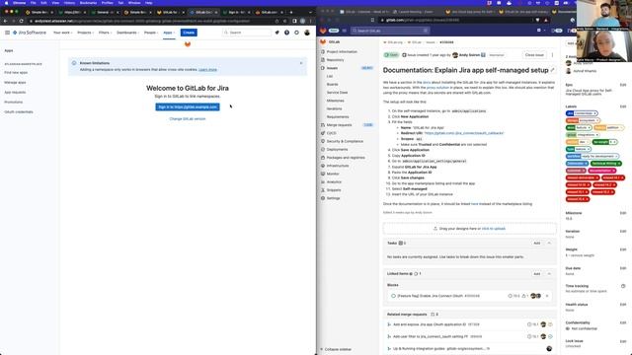
Task: Open the Jira help icon
Action: coord(286,33)
